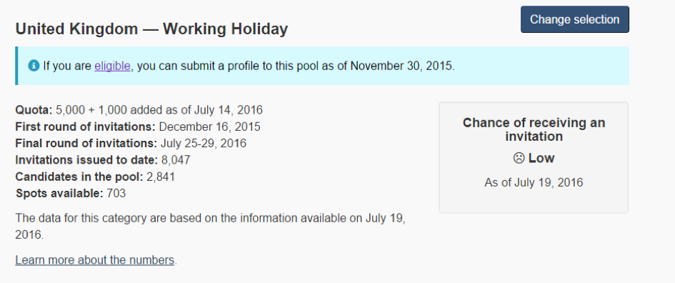Click the Spots available value 703

[116, 193]
